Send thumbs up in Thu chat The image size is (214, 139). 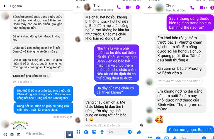click(139, 132)
